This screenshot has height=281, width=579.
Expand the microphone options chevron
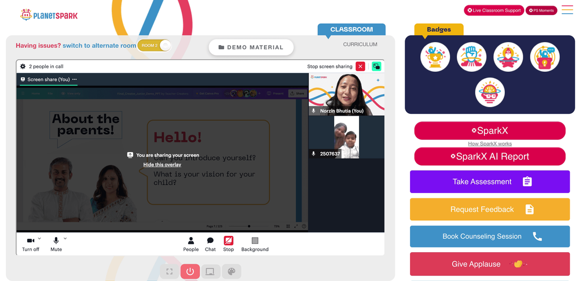click(65, 239)
